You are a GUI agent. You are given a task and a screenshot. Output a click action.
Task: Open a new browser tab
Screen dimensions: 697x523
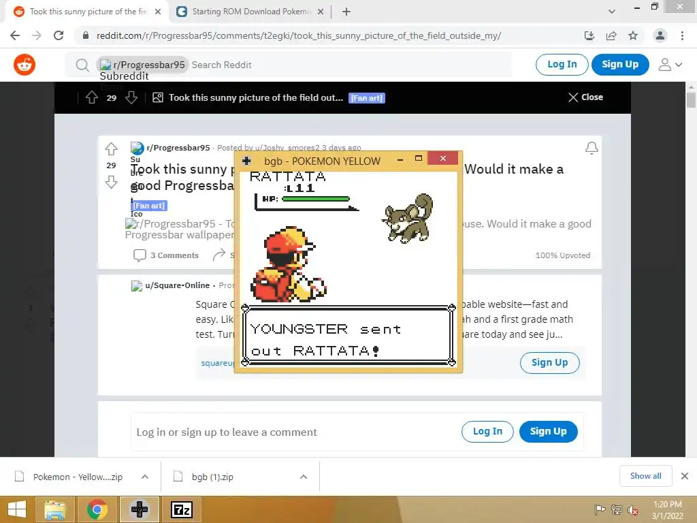346,12
